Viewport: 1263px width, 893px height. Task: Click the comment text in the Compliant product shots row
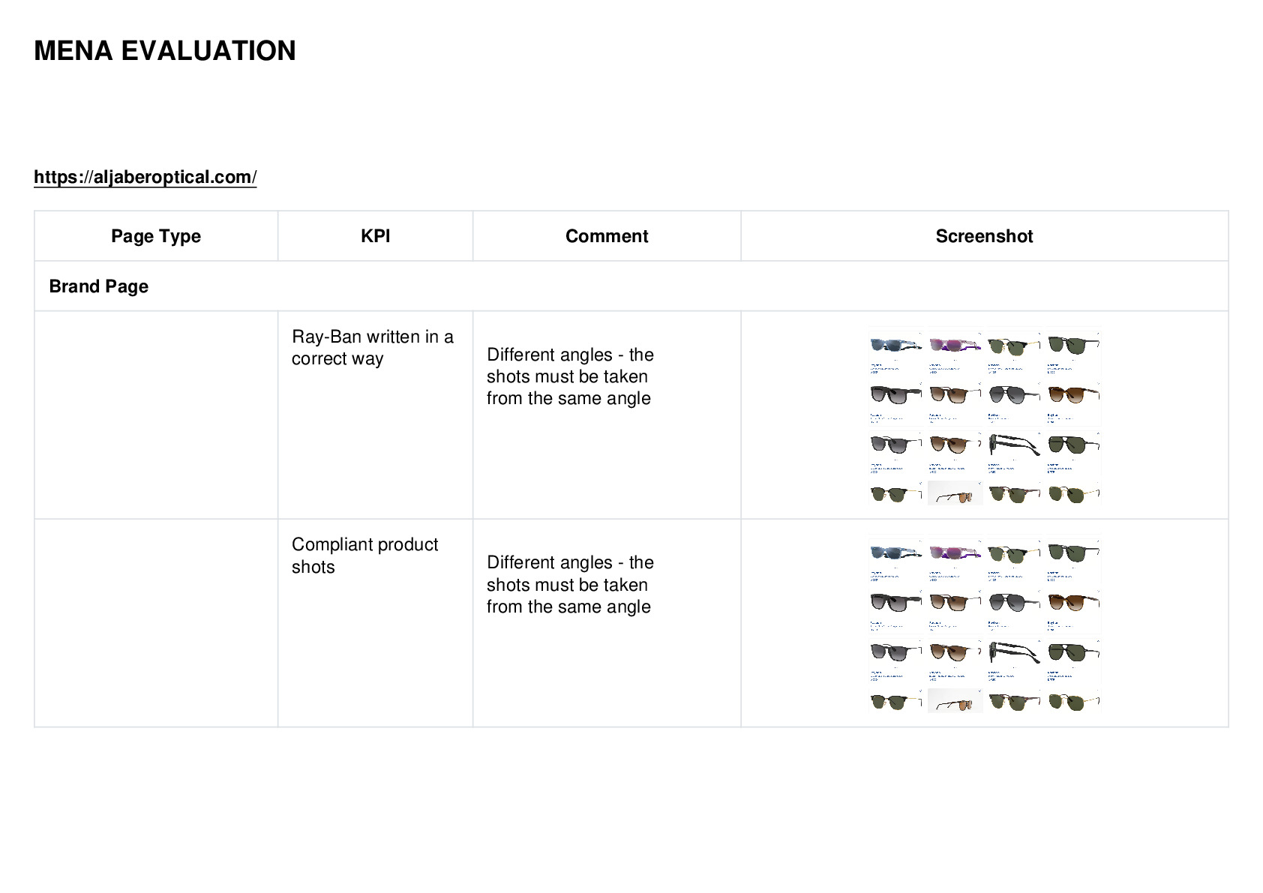coord(570,585)
